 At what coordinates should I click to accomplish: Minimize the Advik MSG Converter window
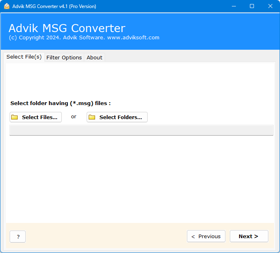(233, 6)
